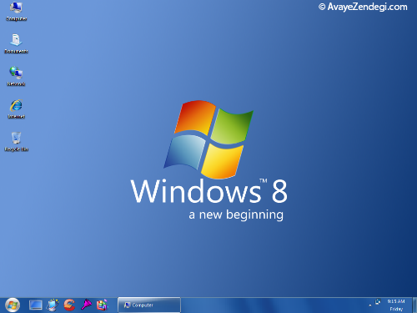The height and width of the screenshot is (313, 417).
Task: Select the Recycle Bin icon
Action: pos(16,142)
